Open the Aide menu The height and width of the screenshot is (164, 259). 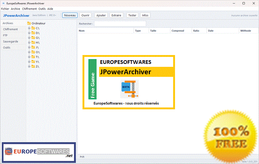point(50,9)
